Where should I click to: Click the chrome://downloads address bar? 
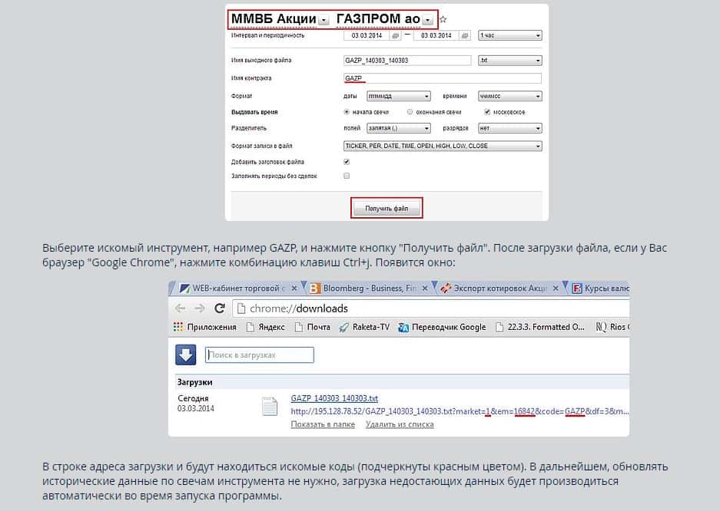point(431,308)
